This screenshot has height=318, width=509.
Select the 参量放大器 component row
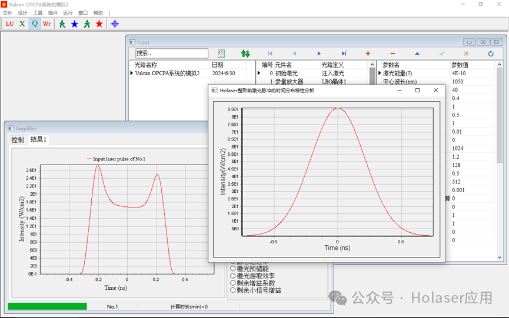289,81
